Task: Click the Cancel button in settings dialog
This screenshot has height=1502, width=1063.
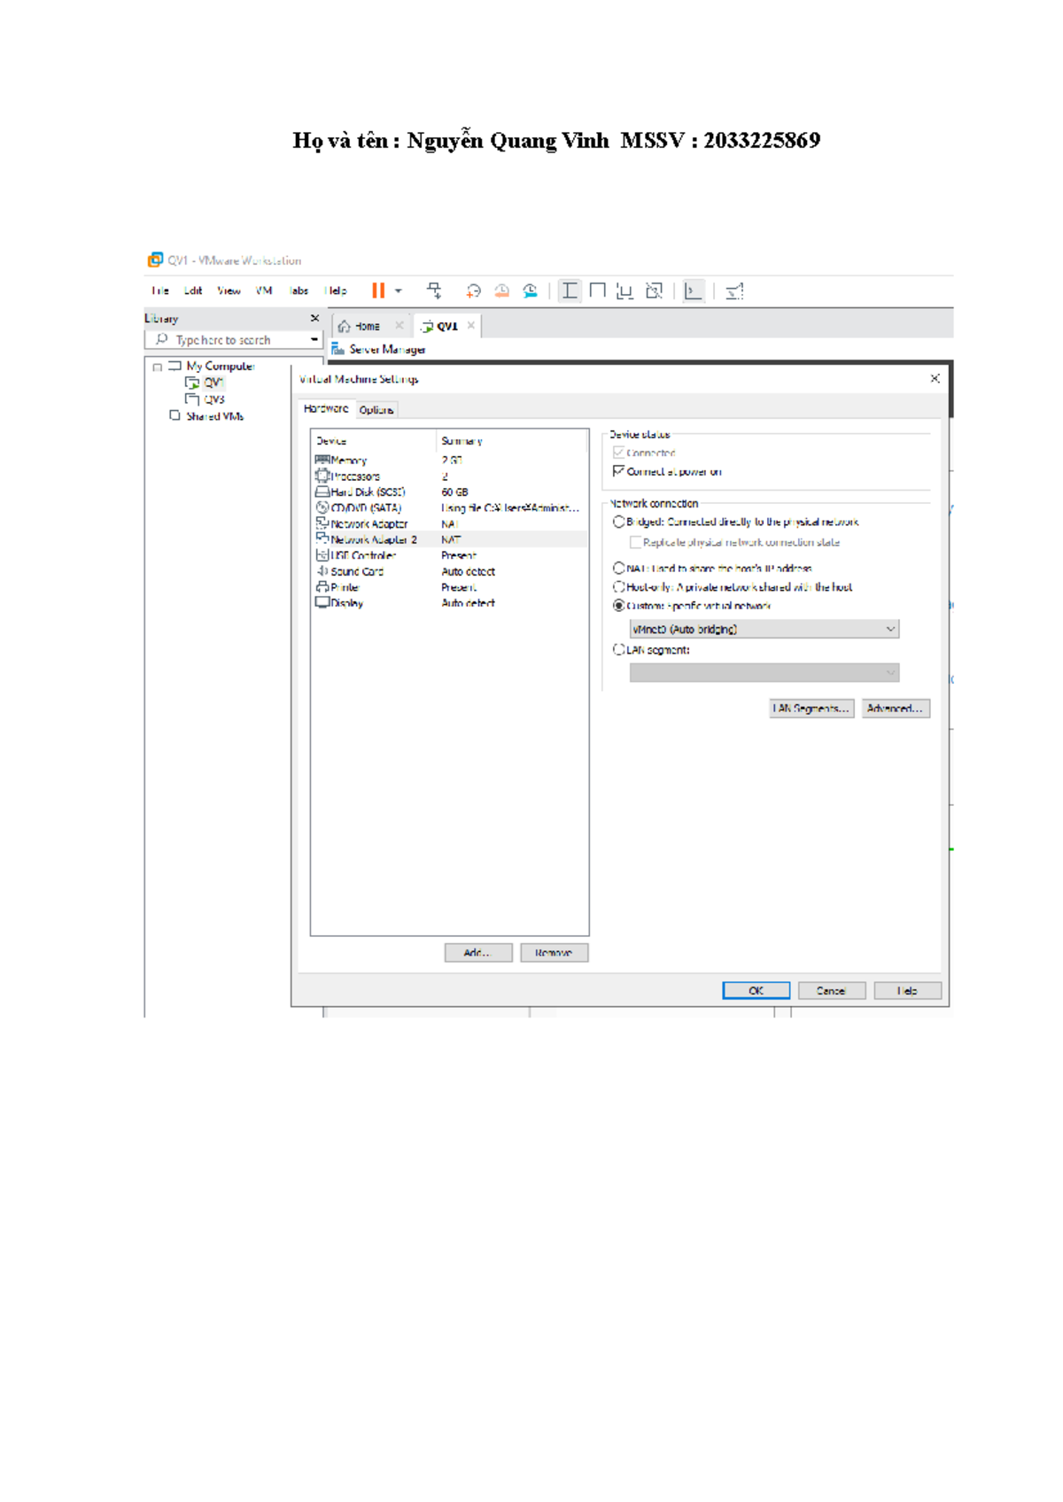Action: click(832, 991)
